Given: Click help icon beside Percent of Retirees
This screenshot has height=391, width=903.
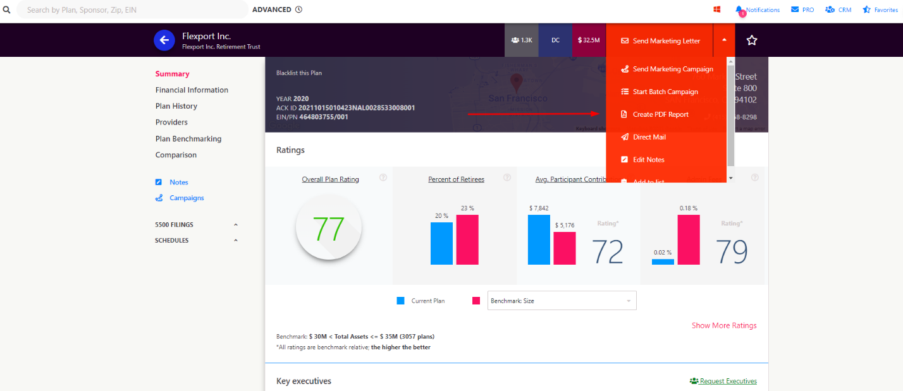Looking at the screenshot, I should click(507, 178).
